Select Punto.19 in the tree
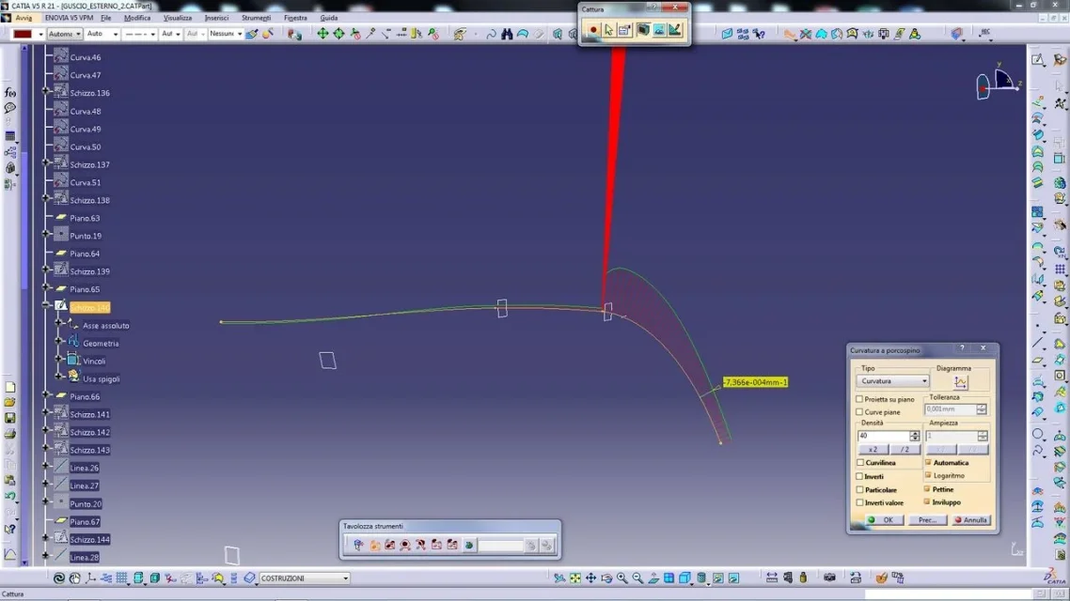 coord(86,236)
